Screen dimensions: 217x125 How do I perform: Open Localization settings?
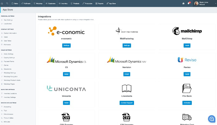click(x=8, y=24)
